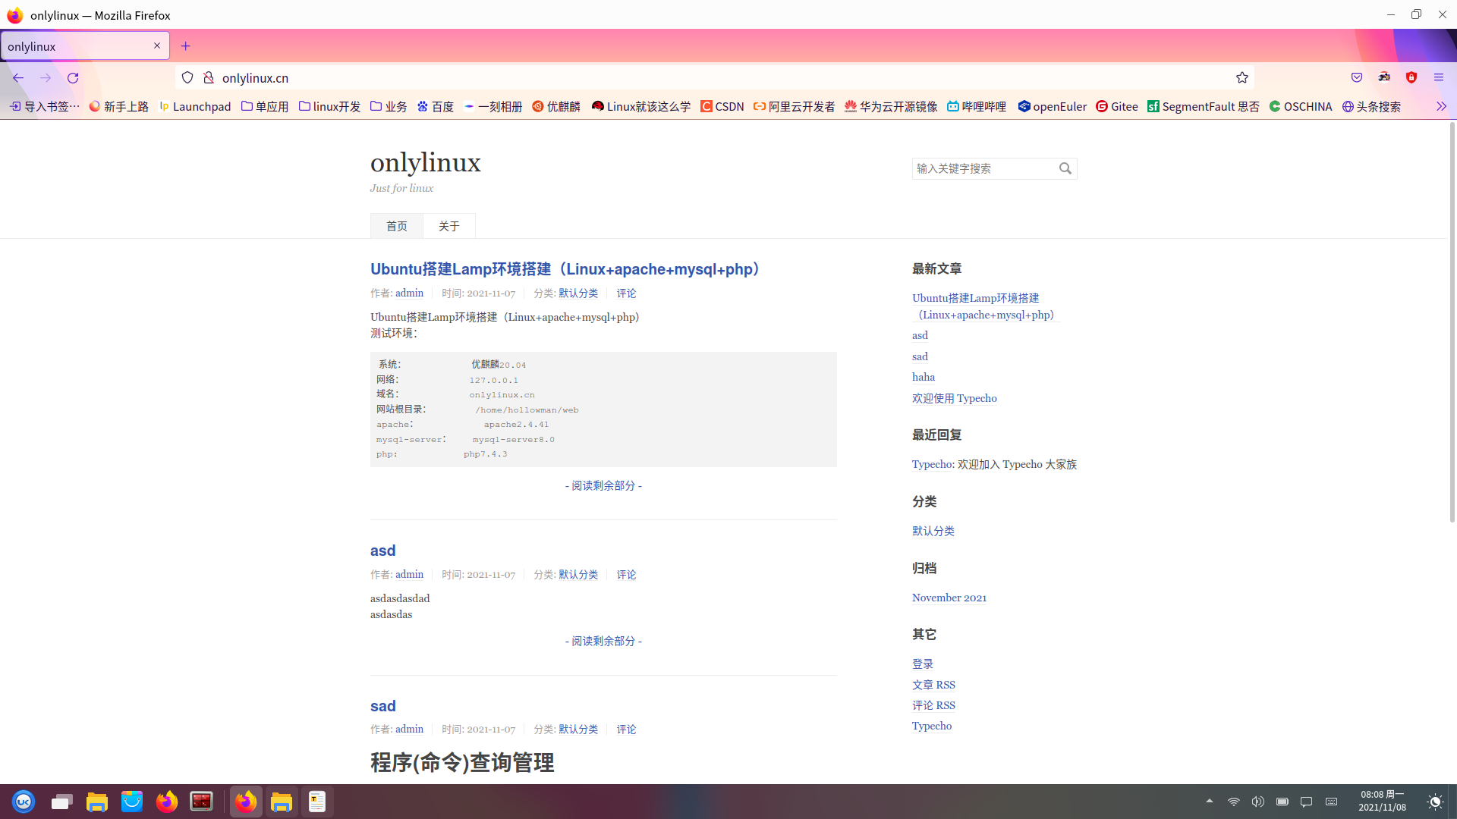Show more bookmarks chevron
1457x819 pixels.
1441,107
